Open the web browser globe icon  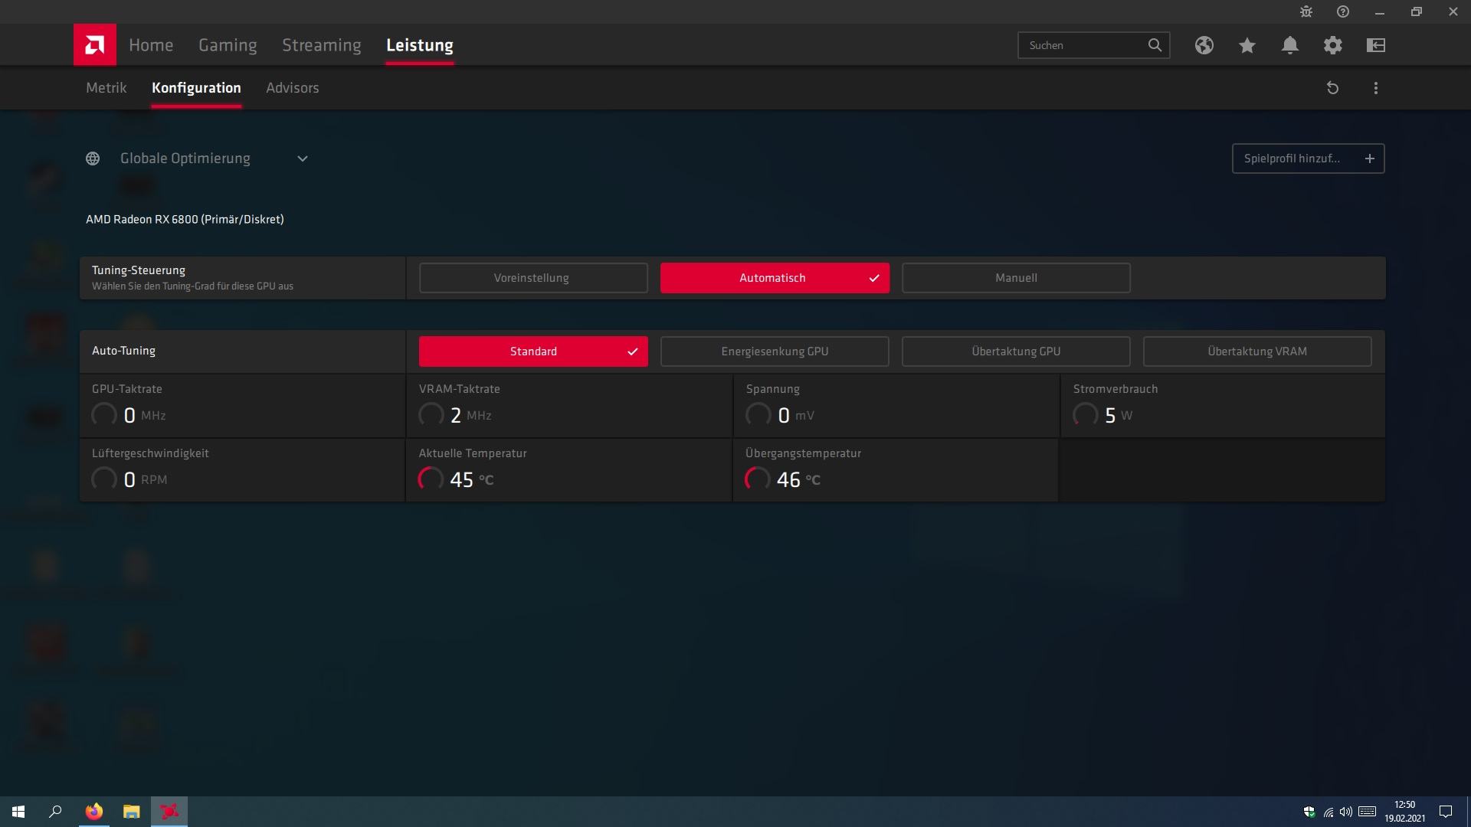coord(1204,45)
